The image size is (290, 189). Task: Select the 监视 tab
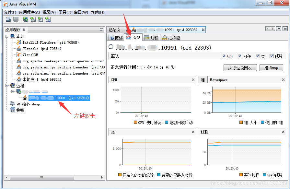pos(133,37)
